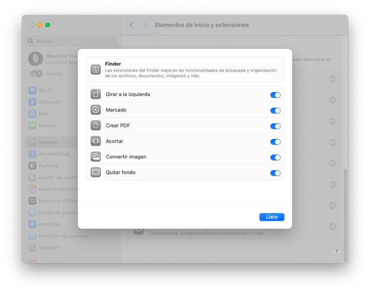Click the Listo button

(x=271, y=217)
